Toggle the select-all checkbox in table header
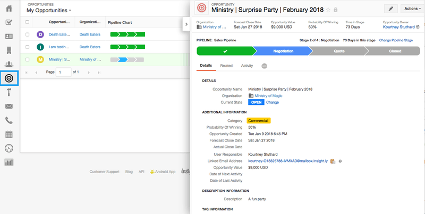 coord(27,22)
